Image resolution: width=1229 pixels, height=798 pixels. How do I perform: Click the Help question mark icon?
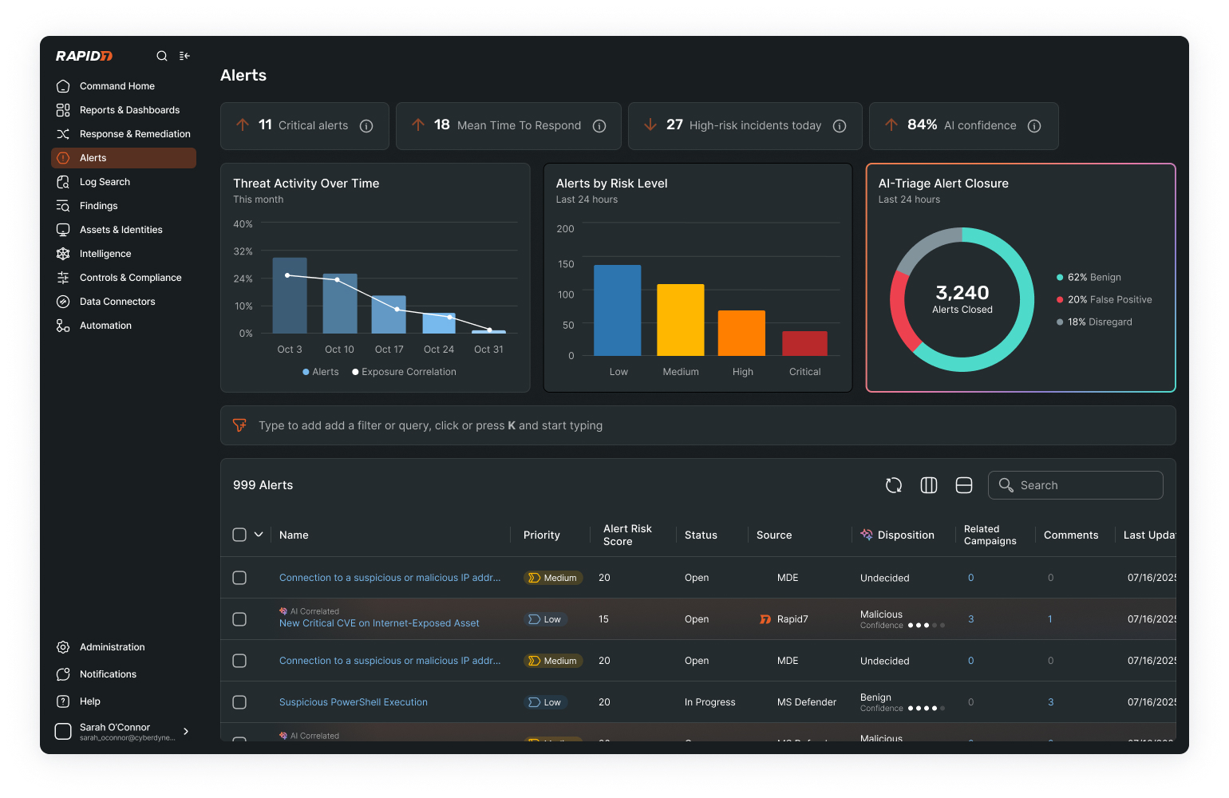click(63, 701)
